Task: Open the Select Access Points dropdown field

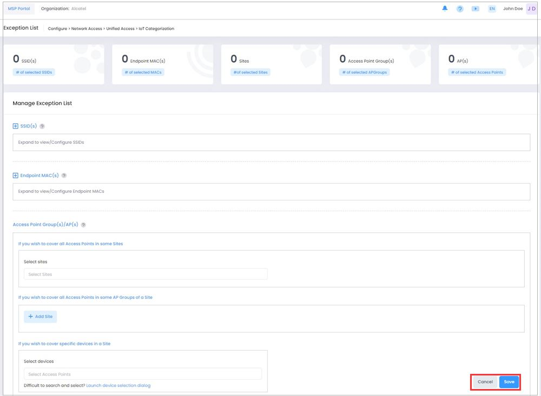Action: [143, 374]
